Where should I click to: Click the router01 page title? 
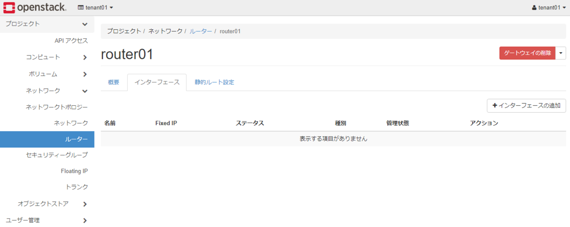(x=127, y=54)
